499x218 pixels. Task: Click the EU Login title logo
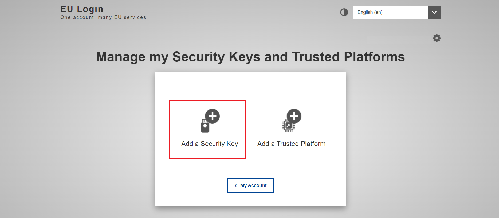pos(82,9)
